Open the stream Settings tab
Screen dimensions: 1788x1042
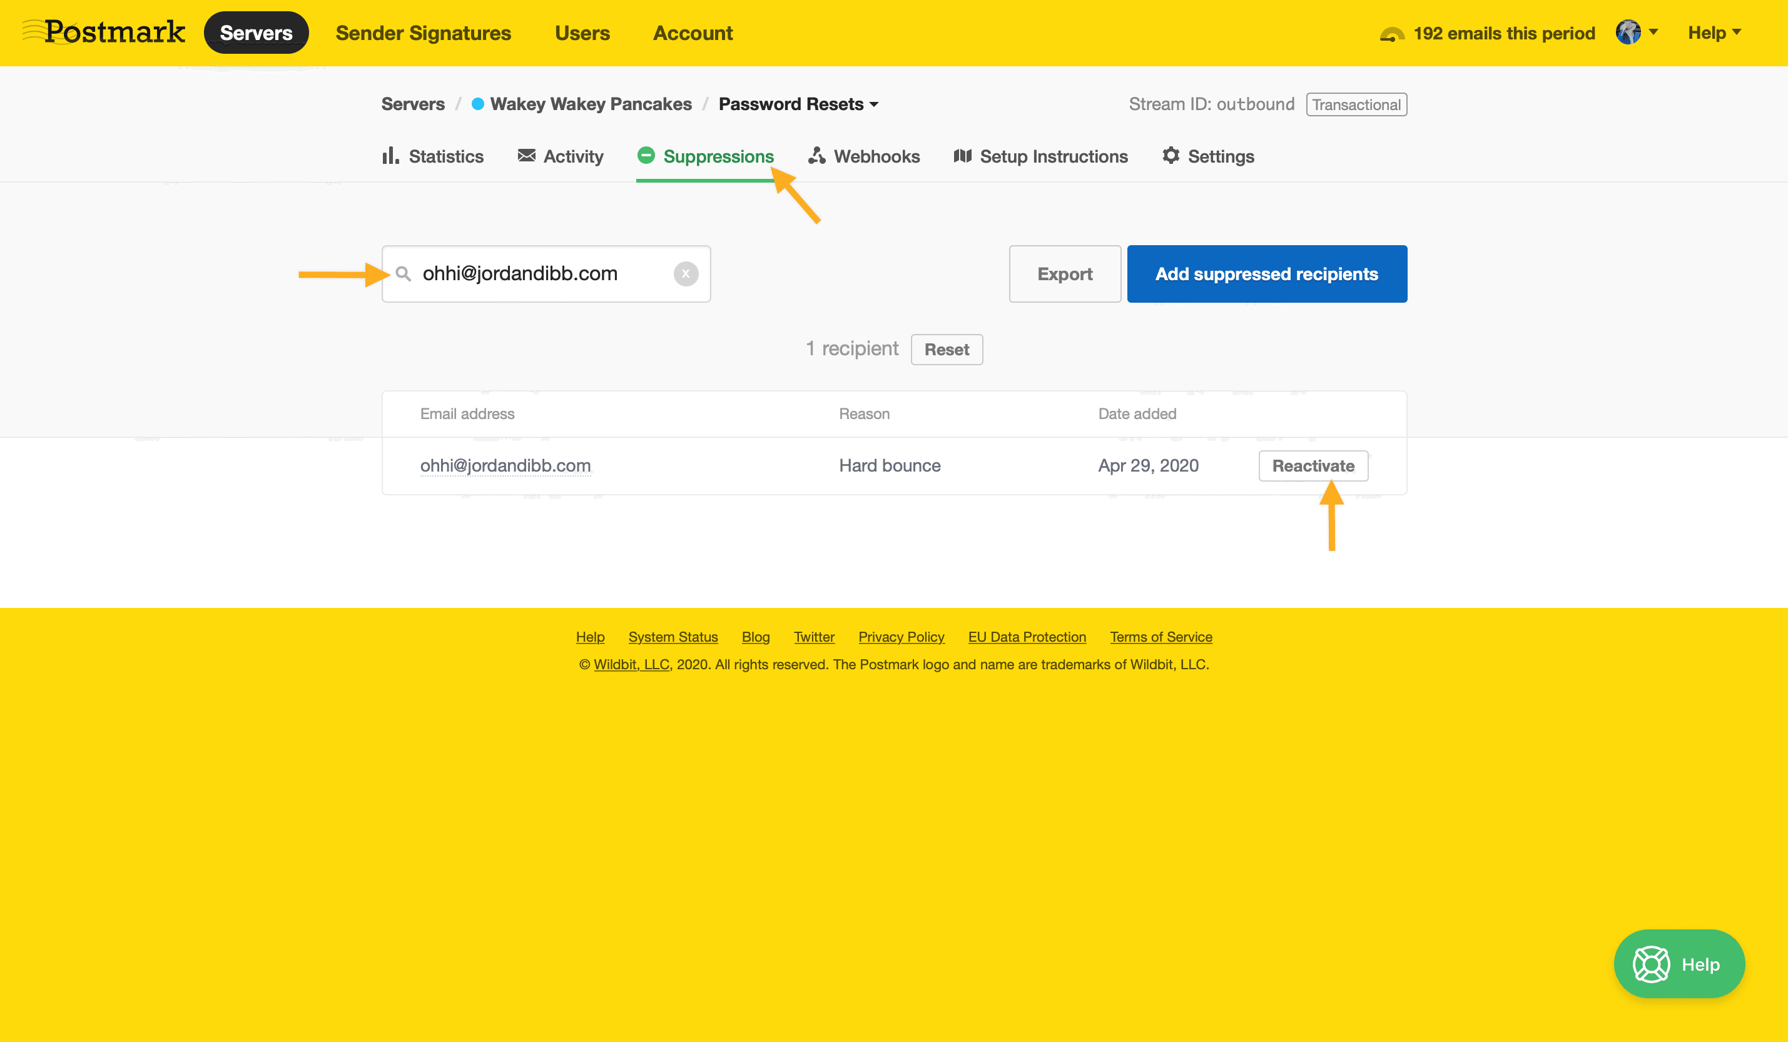tap(1208, 156)
